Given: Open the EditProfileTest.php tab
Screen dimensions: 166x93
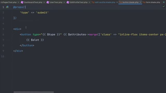Looking at the screenshot, I should point(79,2).
